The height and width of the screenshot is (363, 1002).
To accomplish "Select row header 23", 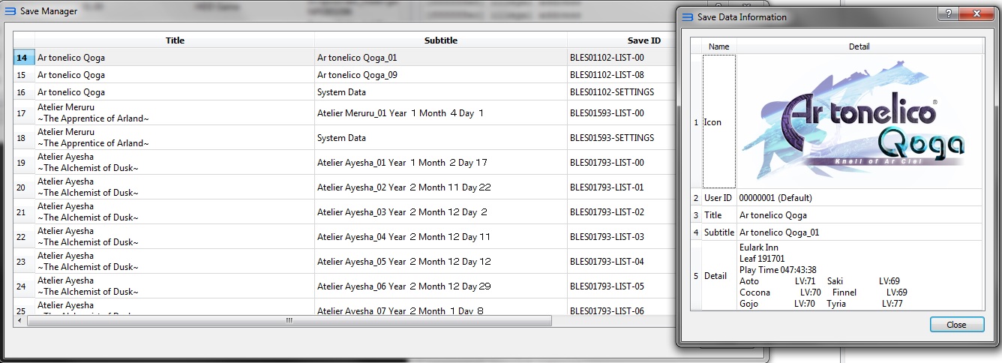I will click(x=24, y=262).
